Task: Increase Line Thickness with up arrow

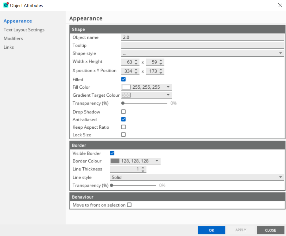Action: [143, 168]
